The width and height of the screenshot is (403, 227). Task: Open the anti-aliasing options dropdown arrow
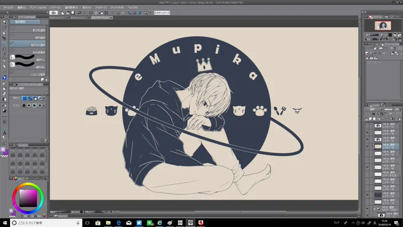point(44,105)
